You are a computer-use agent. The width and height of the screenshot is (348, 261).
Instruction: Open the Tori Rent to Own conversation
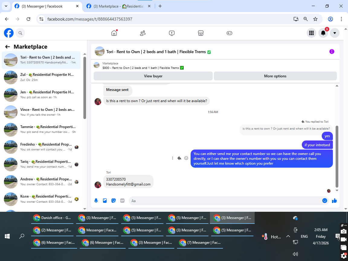(41, 60)
